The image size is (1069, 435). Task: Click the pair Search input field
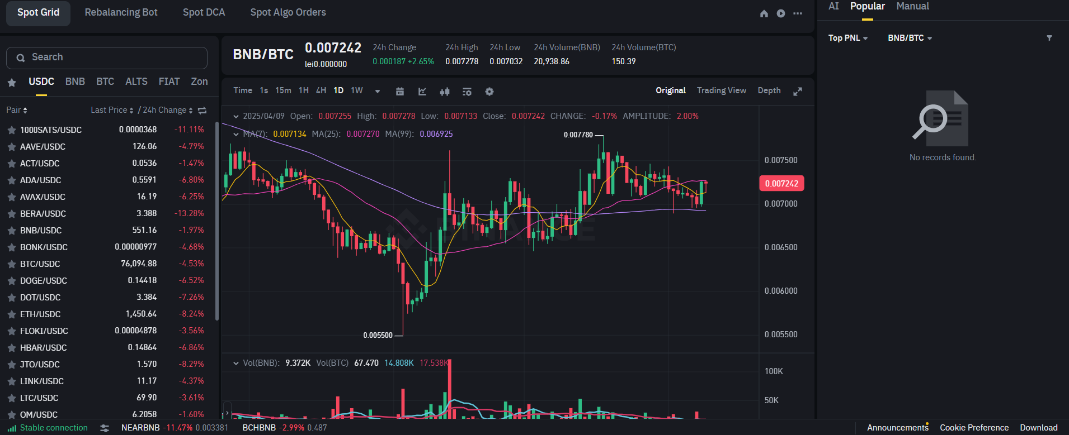[x=107, y=58]
